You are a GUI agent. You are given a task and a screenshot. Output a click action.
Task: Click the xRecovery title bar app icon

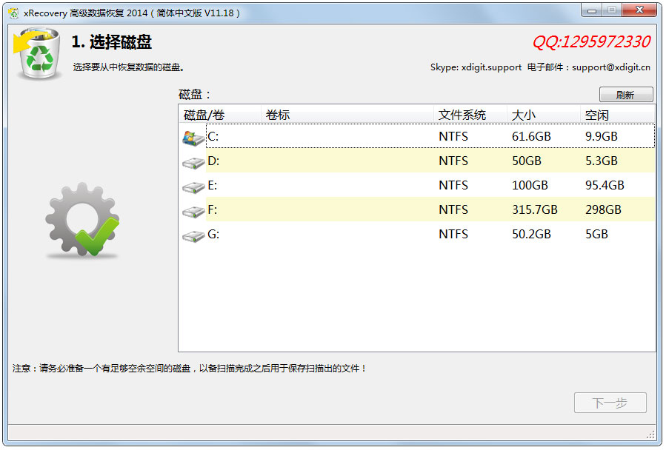coord(13,13)
